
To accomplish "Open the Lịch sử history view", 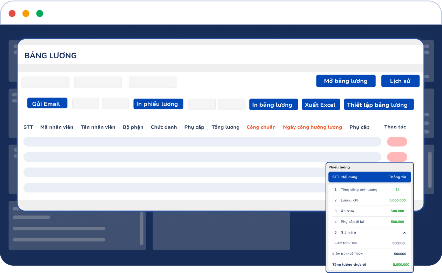I will [400, 81].
